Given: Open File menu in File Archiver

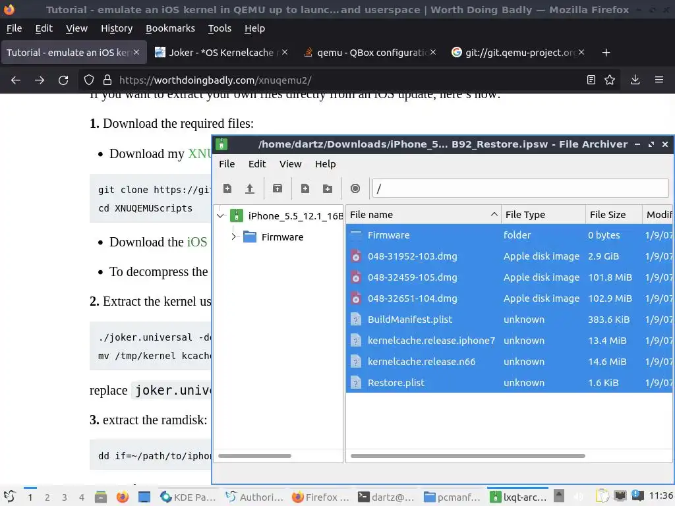Looking at the screenshot, I should tap(227, 164).
